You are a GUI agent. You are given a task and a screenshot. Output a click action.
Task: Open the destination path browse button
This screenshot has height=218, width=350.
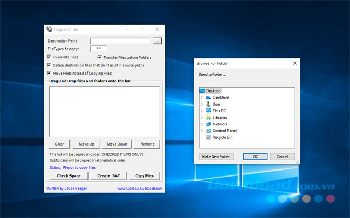click(x=157, y=41)
